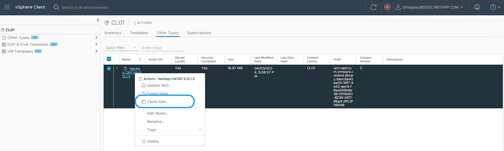This screenshot has height=151, width=504.
Task: Open the Tags context menu entry
Action: tap(170, 130)
